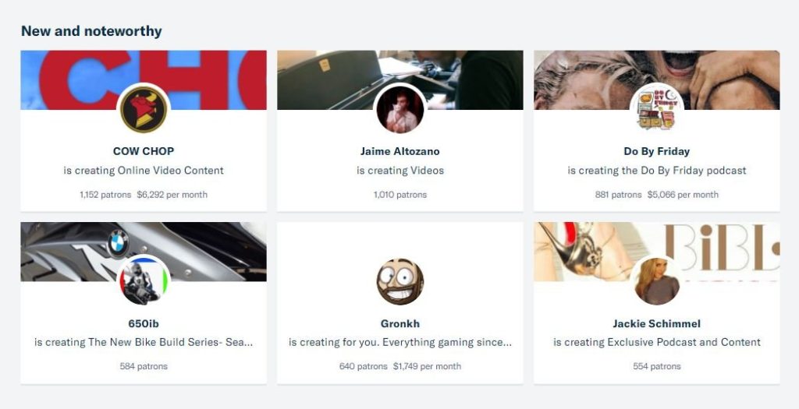Open the Gronkh cartoon face avatar

[x=400, y=281]
